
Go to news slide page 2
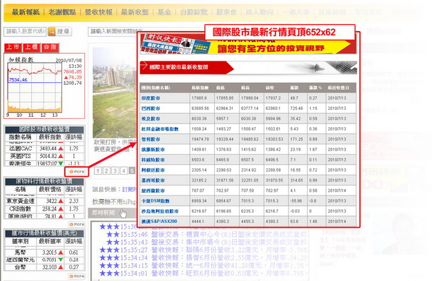(106, 171)
